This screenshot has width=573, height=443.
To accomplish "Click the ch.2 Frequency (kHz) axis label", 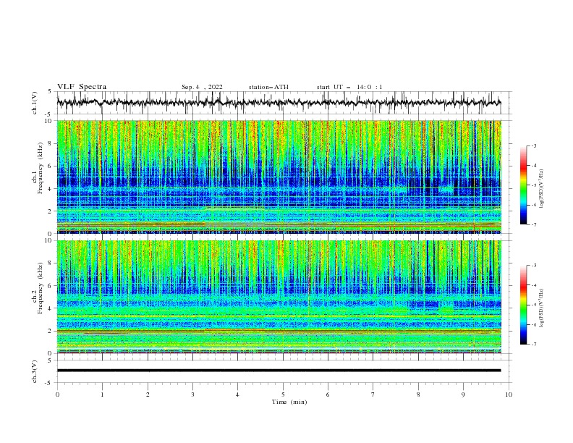I will [x=38, y=287].
